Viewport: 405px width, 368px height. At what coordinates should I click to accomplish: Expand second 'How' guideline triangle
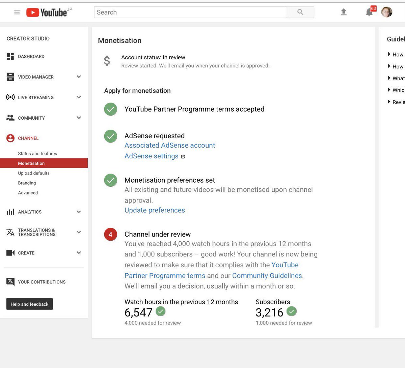tap(389, 66)
